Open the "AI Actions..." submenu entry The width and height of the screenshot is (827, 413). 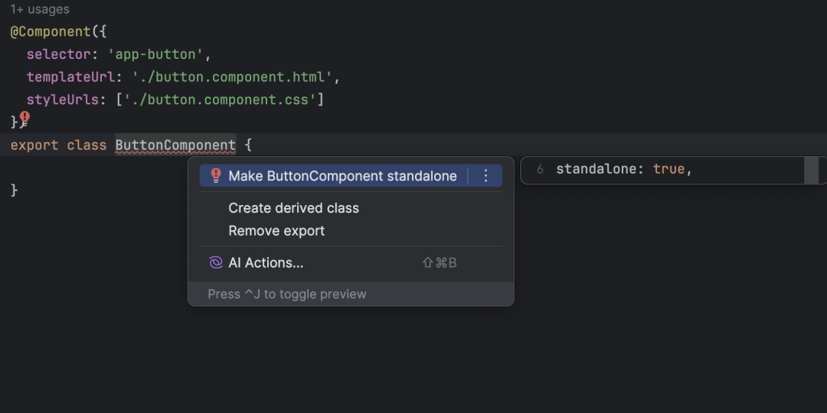266,262
